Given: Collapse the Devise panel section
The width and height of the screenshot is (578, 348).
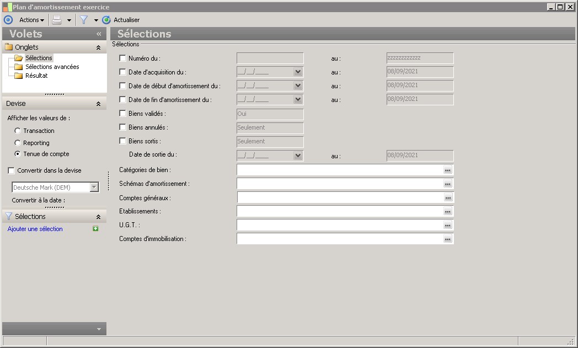Looking at the screenshot, I should tap(98, 104).
